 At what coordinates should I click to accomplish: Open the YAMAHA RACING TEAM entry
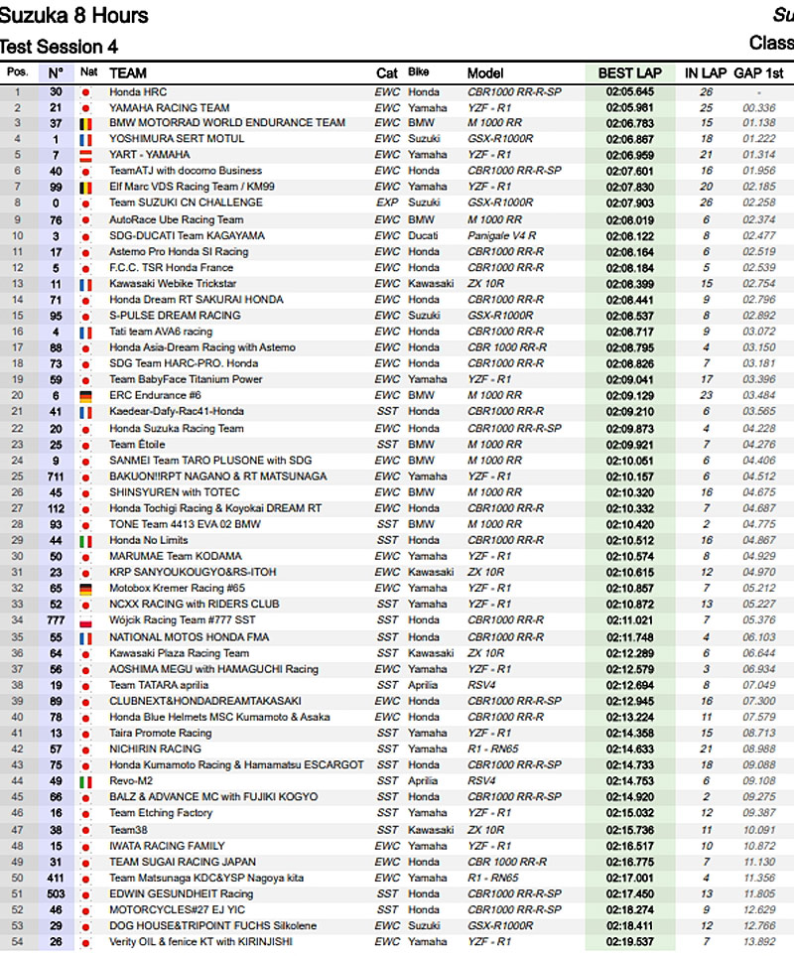pyautogui.click(x=169, y=108)
